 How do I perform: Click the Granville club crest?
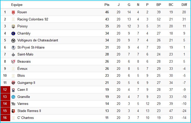coord(13,97)
